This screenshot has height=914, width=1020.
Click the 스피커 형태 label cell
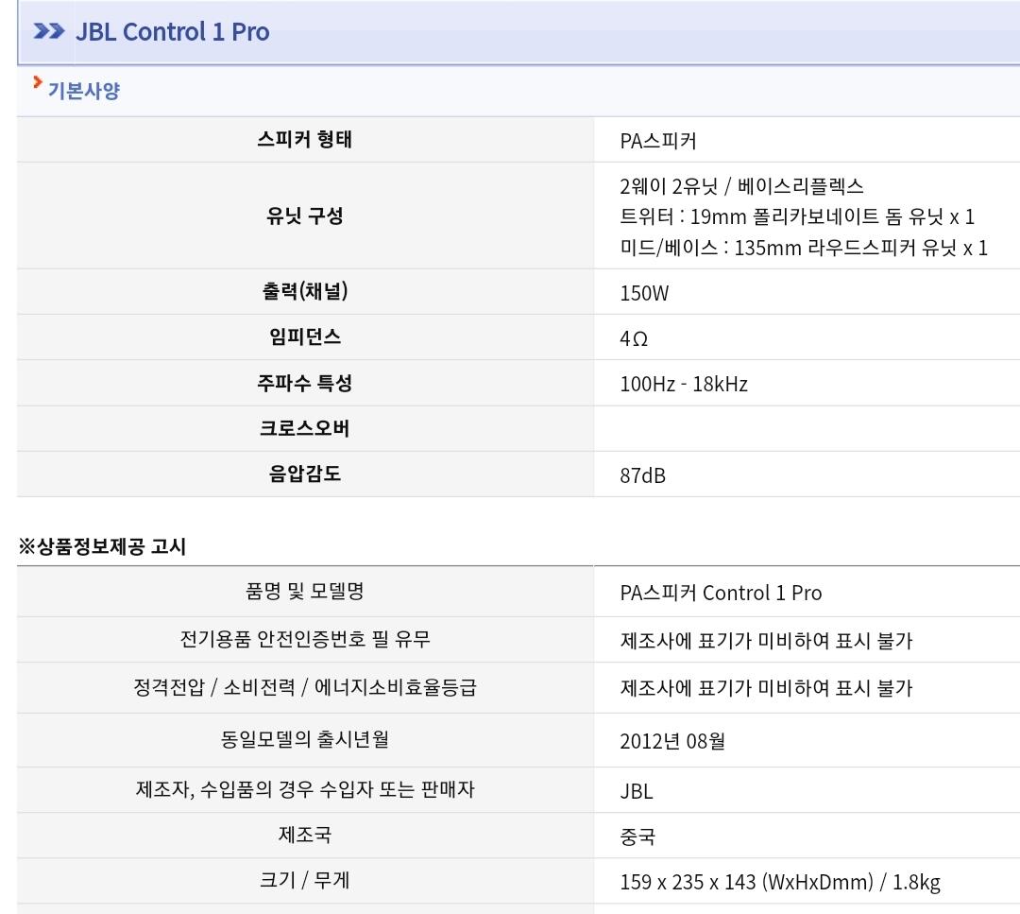pyautogui.click(x=305, y=139)
